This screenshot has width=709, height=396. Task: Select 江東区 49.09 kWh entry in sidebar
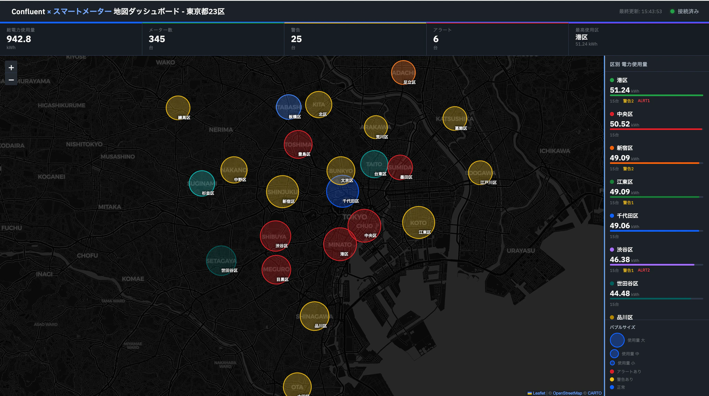656,192
